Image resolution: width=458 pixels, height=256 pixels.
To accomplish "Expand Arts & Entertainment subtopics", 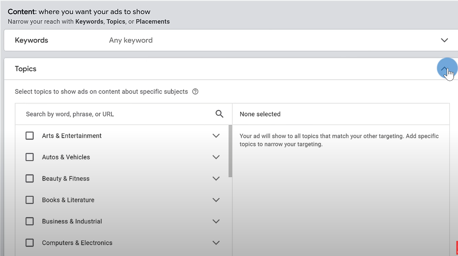I will [216, 135].
